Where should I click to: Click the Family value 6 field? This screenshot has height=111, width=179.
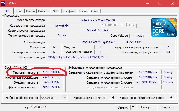point(54,47)
